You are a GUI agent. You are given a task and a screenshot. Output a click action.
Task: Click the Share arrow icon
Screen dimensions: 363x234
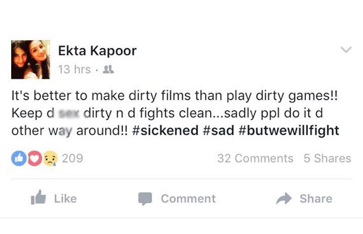[283, 198]
